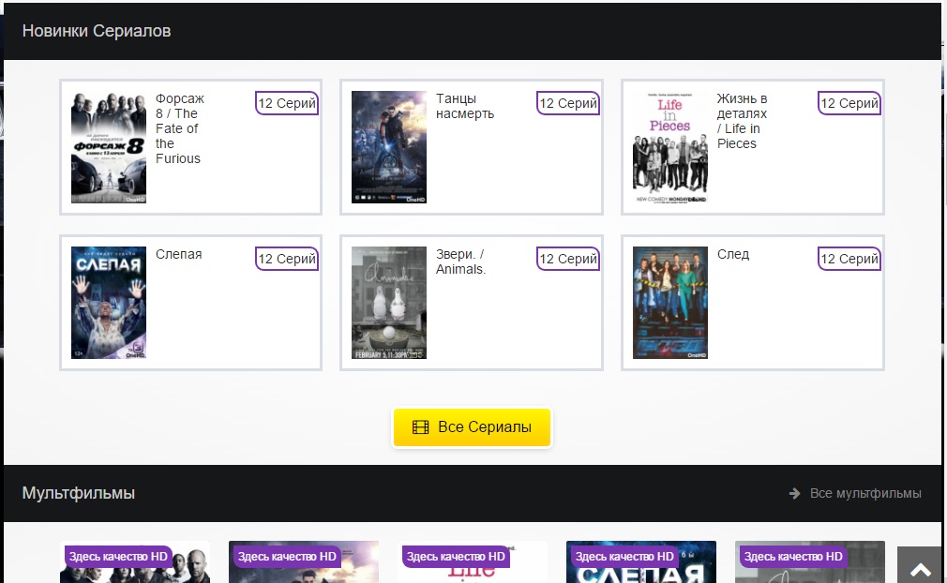Click the Звери. / Animals. title text
This screenshot has height=583, width=947.
point(460,262)
